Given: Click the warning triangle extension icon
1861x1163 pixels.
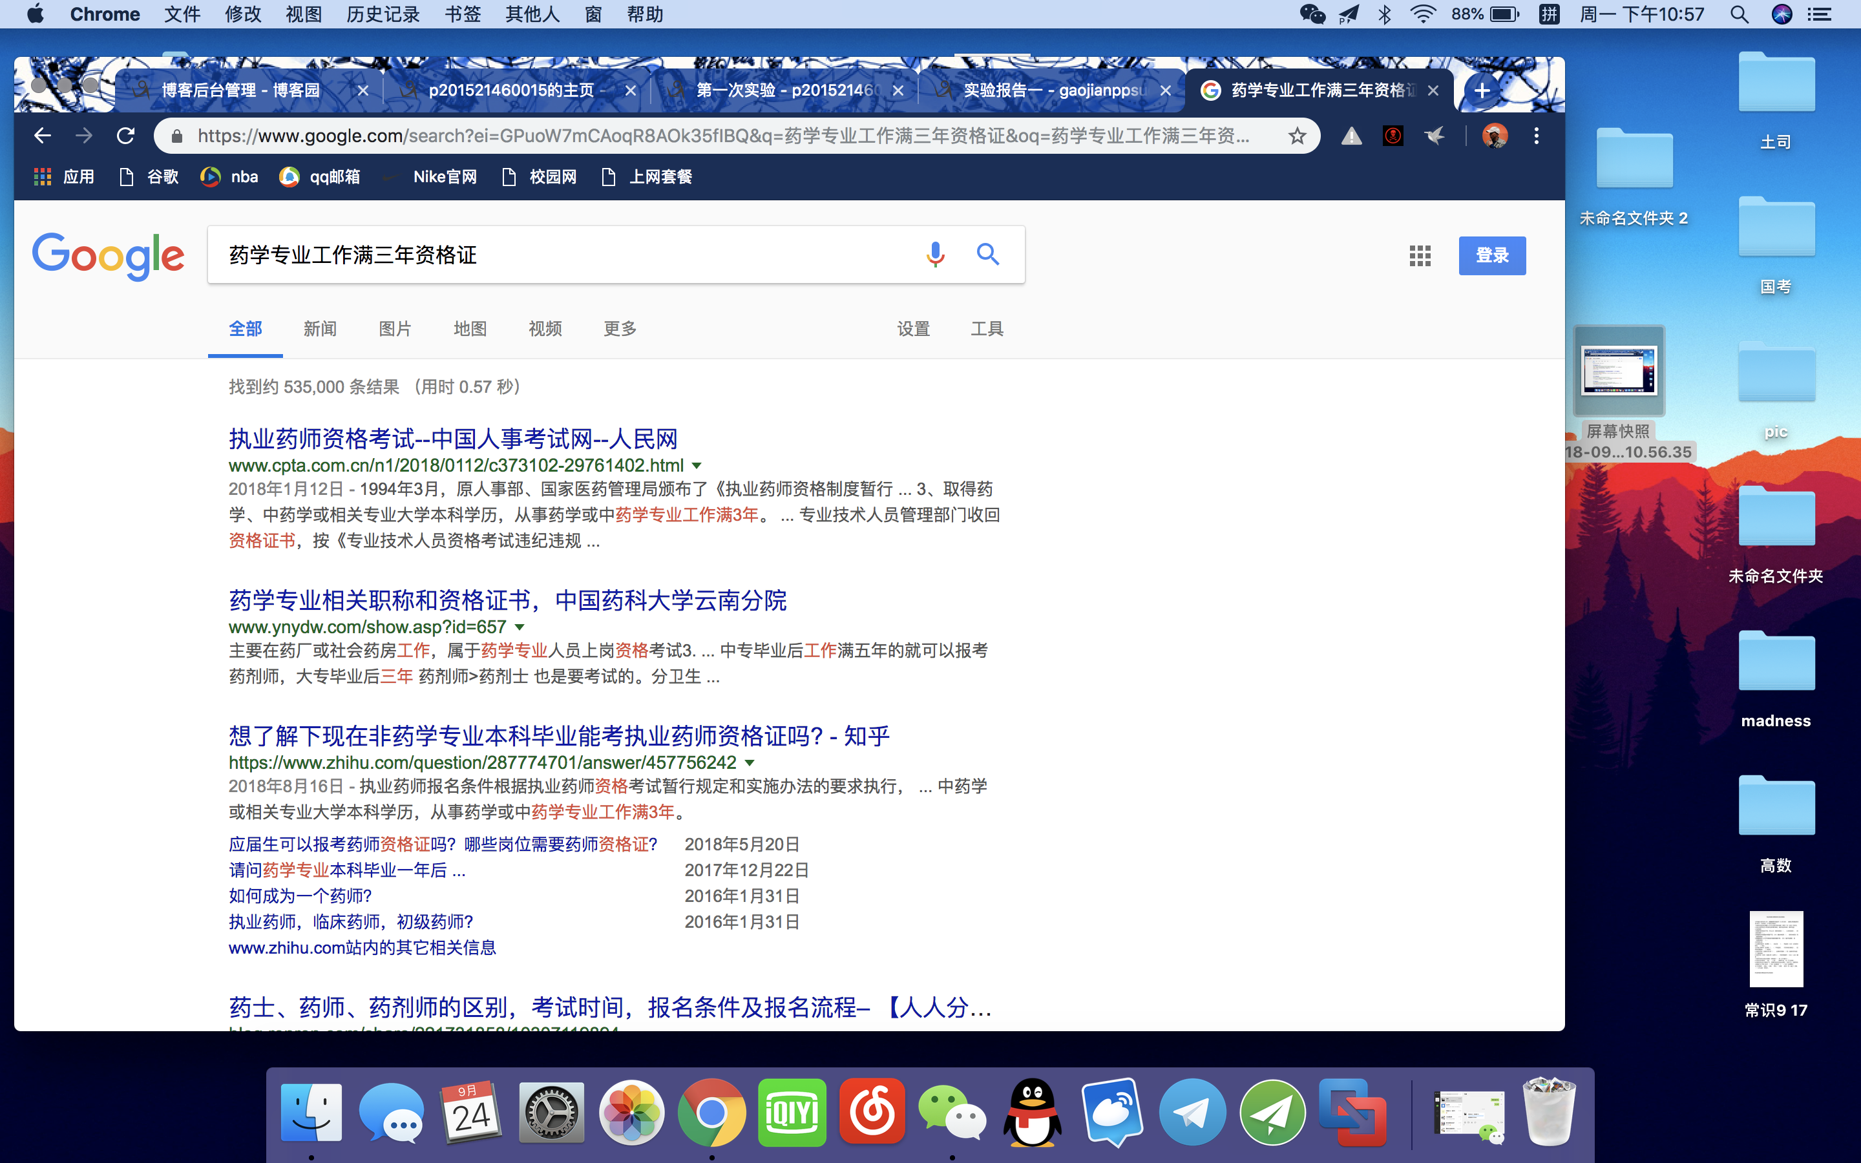Looking at the screenshot, I should pos(1351,136).
